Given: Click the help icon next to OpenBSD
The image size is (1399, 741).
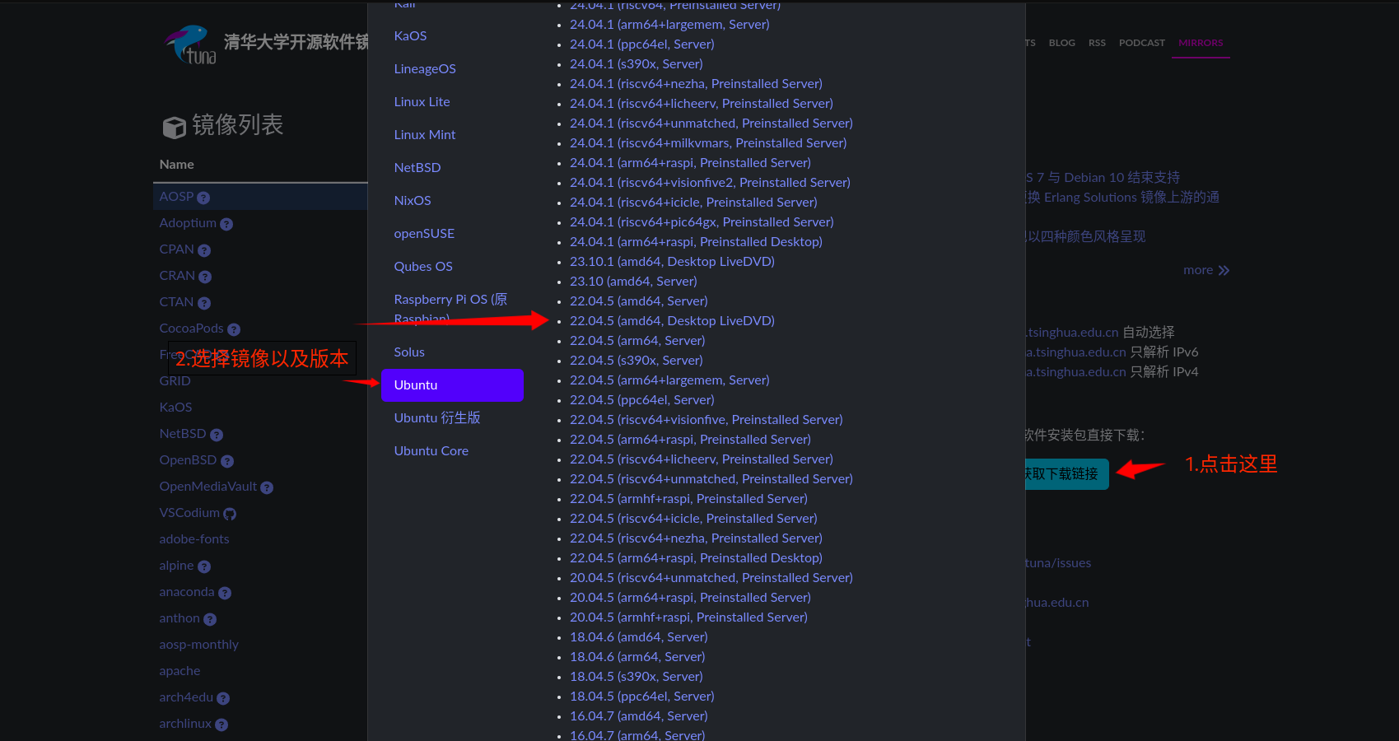Looking at the screenshot, I should (227, 461).
